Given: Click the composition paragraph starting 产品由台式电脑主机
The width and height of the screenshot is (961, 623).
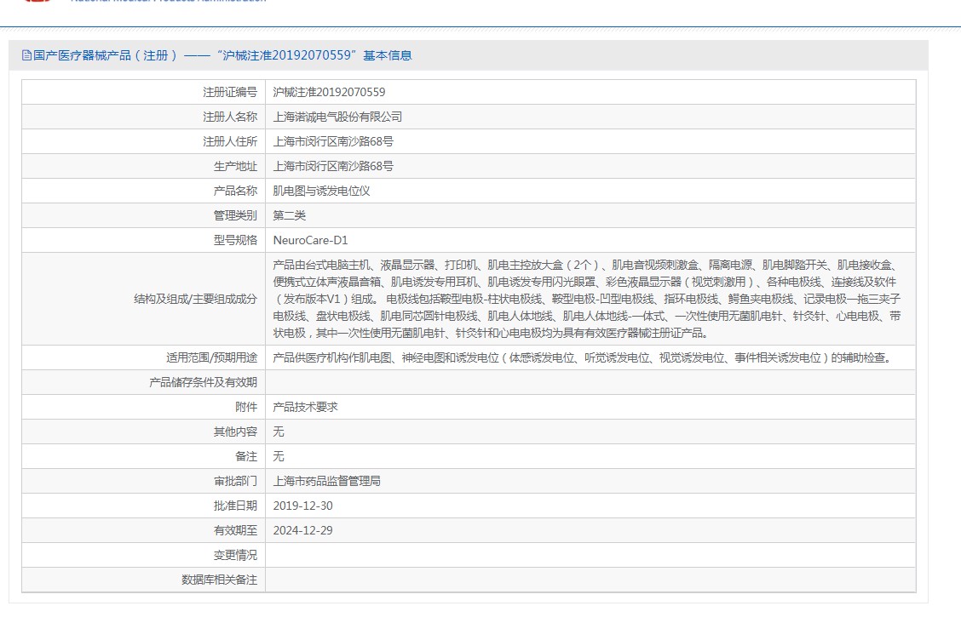Looking at the screenshot, I should point(587,300).
